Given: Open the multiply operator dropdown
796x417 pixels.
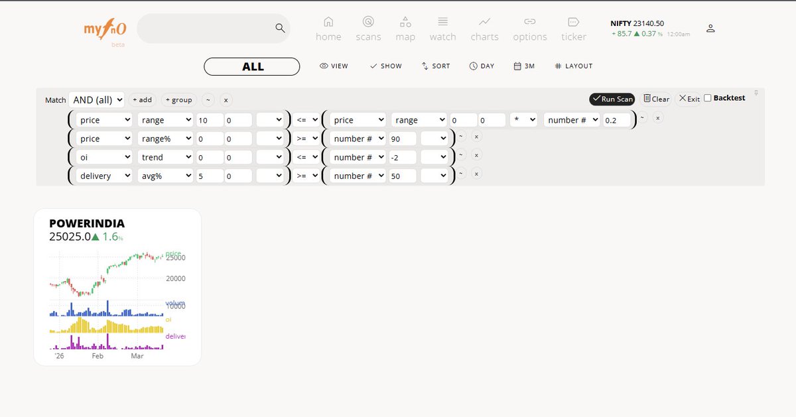Looking at the screenshot, I should 524,120.
